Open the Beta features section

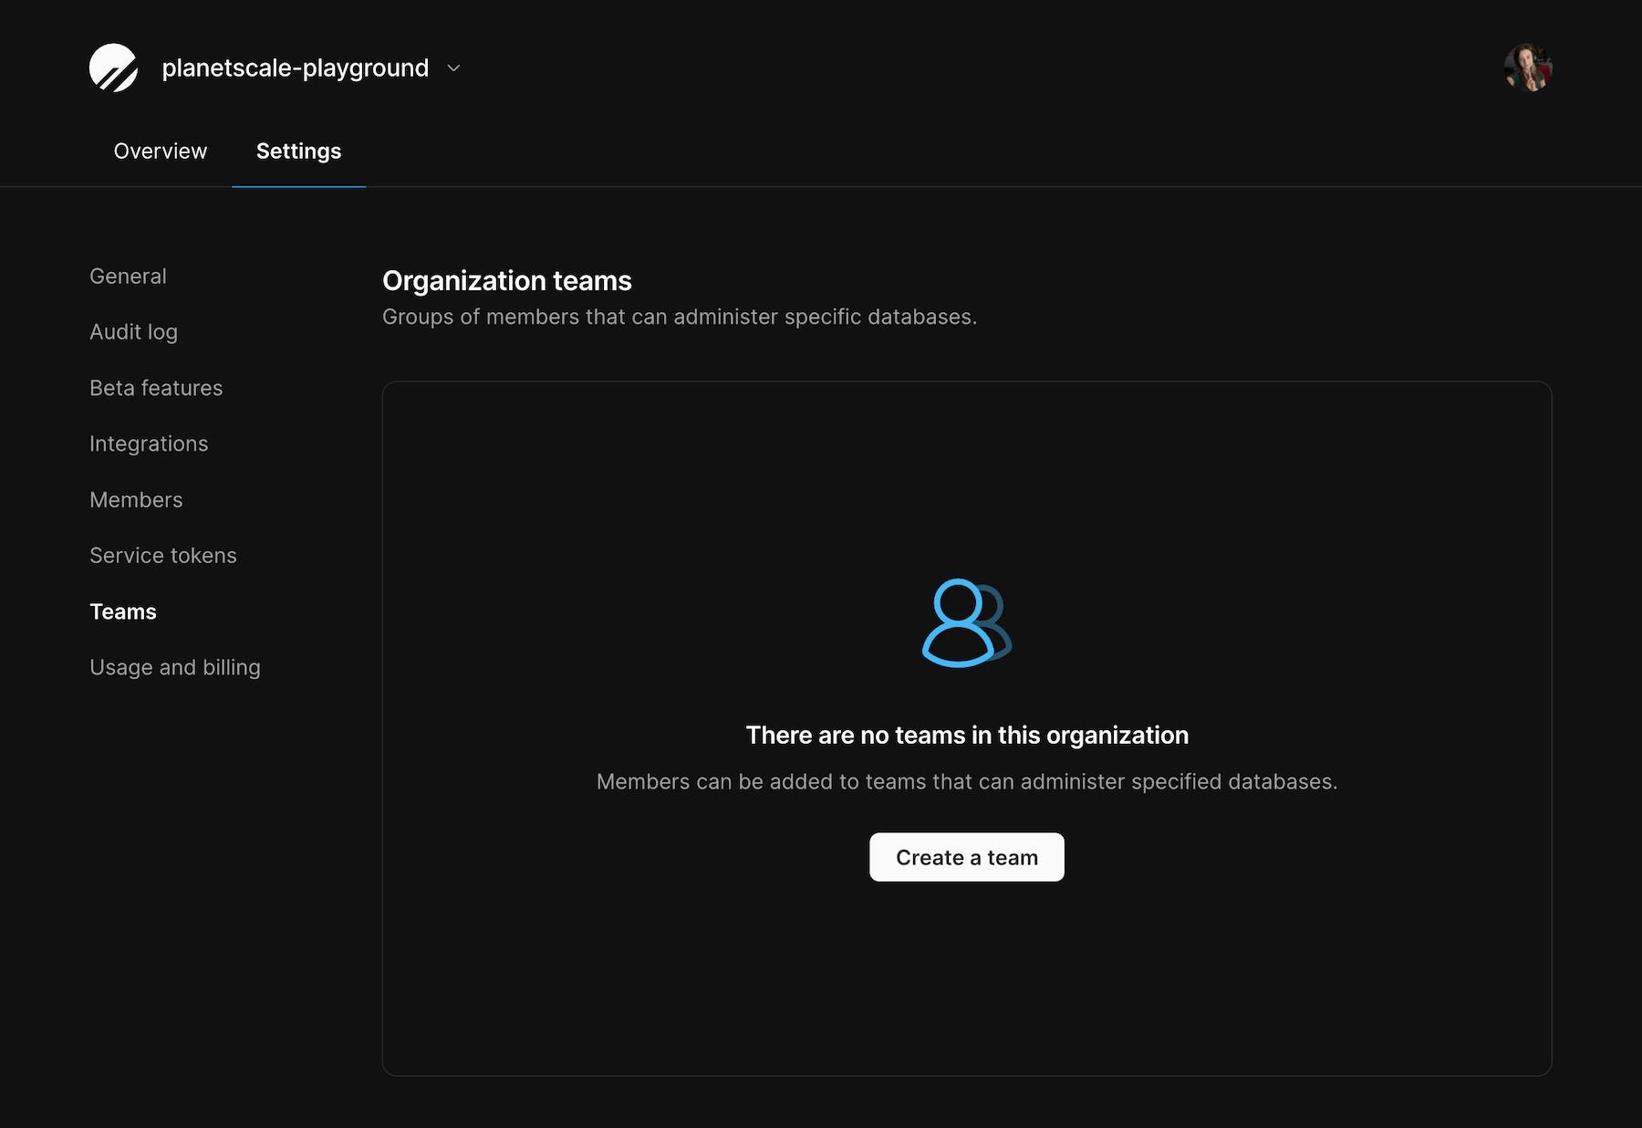(x=156, y=388)
